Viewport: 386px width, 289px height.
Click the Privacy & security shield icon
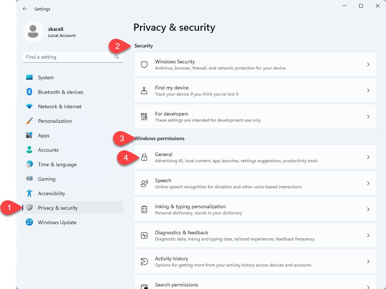(29, 208)
